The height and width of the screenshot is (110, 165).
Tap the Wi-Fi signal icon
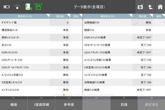17,7
